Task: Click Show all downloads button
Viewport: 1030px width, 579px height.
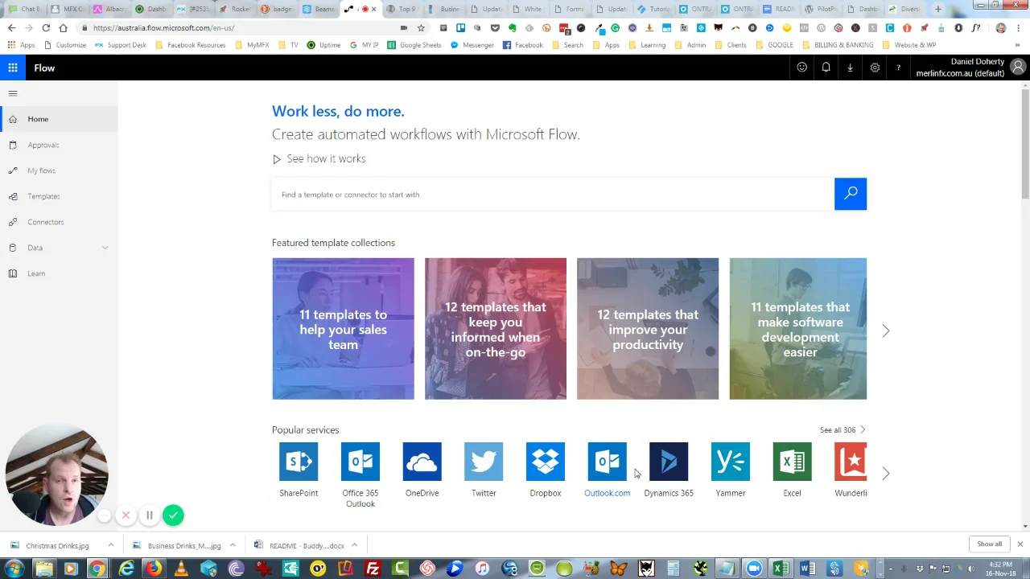Action: click(x=990, y=544)
